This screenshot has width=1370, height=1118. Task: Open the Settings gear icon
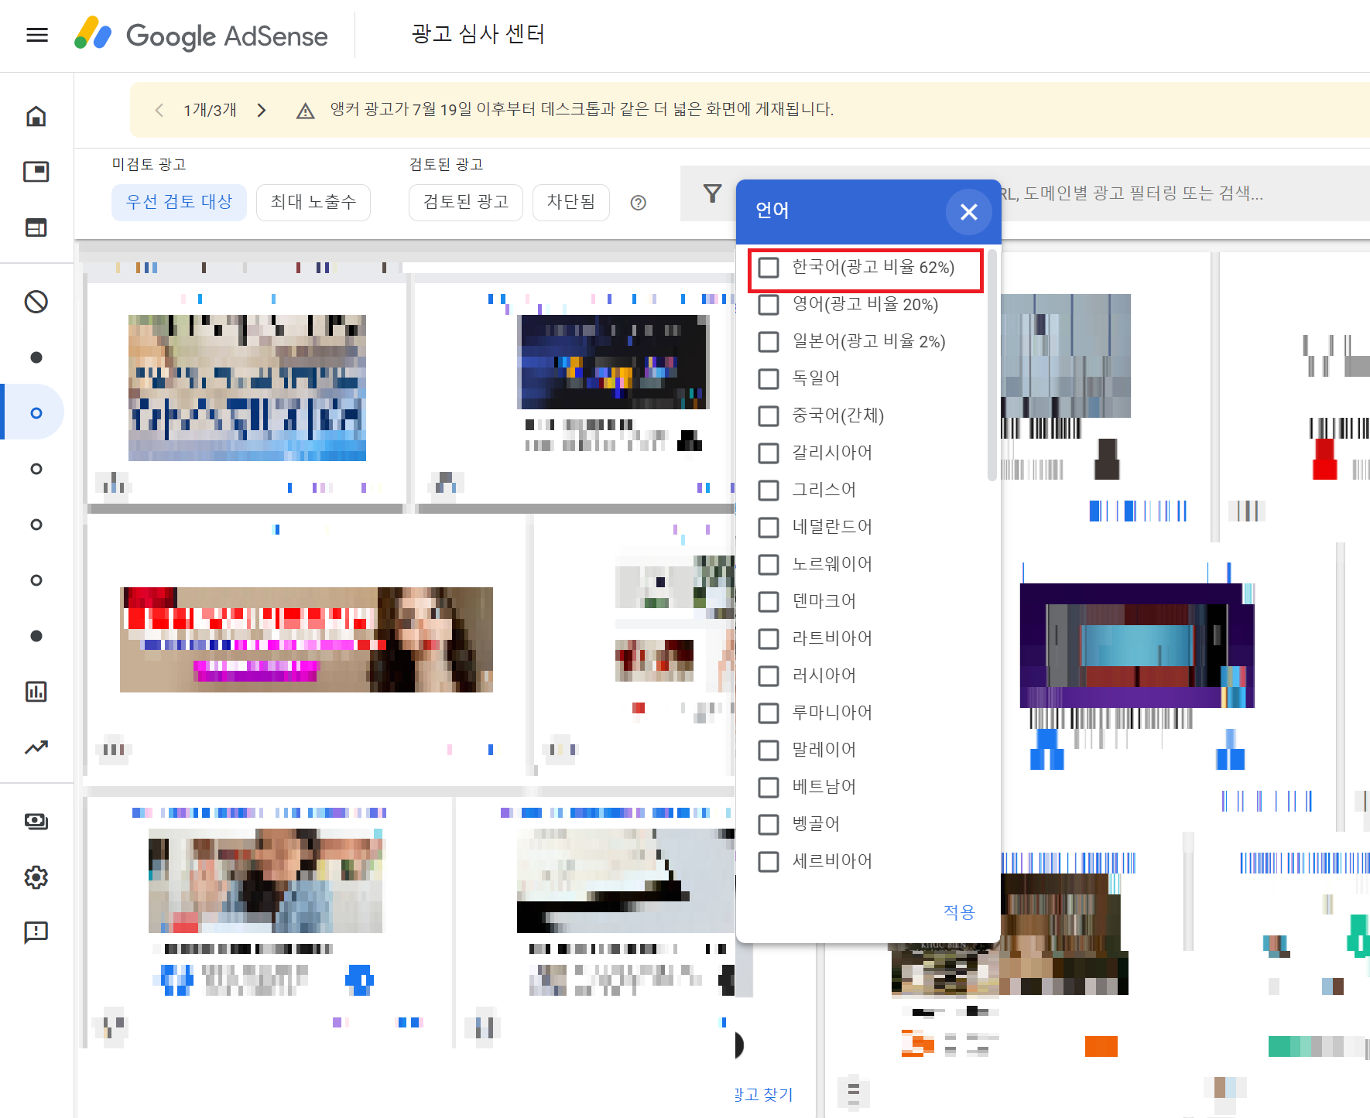click(36, 877)
